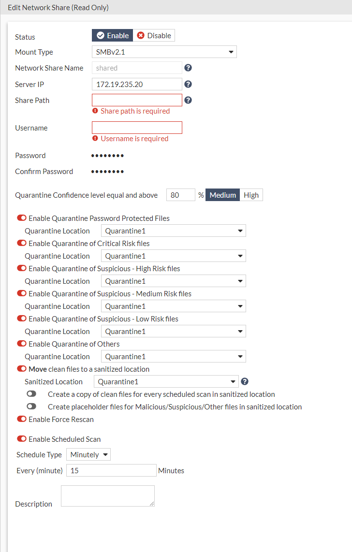Screen dimensions: 352x552
Task: Toggle Enable Quarantine Password Protected Files
Action: pyautogui.click(x=22, y=218)
